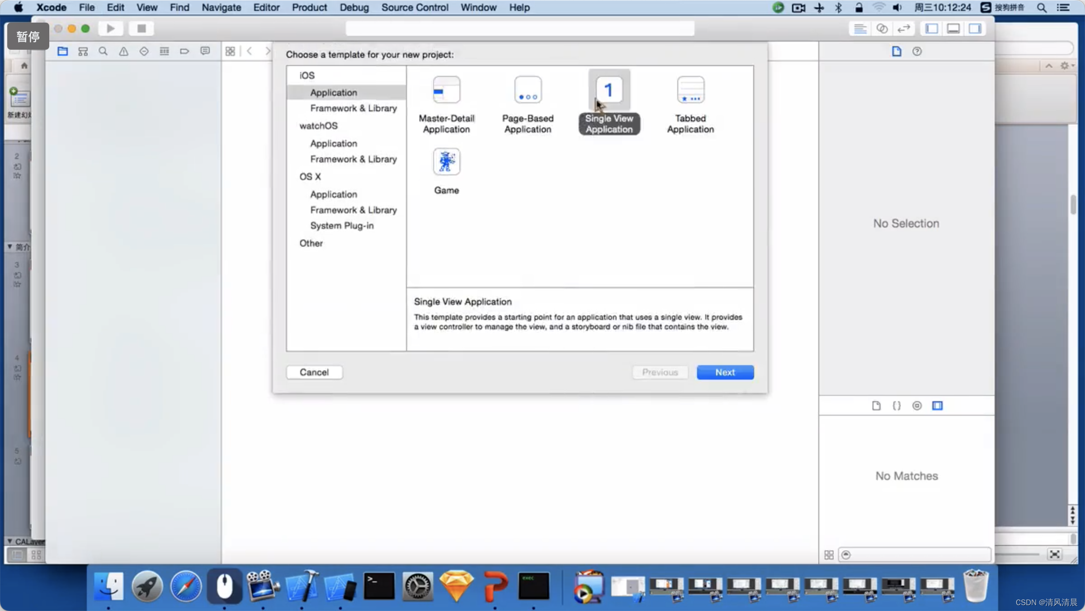1085x611 pixels.
Task: Show the File inspector icon
Action: [x=896, y=51]
